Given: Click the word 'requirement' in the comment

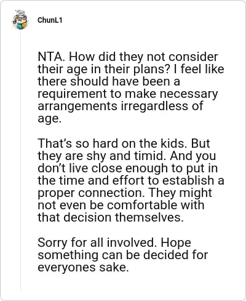Looking at the screenshot, I should [x=72, y=94].
